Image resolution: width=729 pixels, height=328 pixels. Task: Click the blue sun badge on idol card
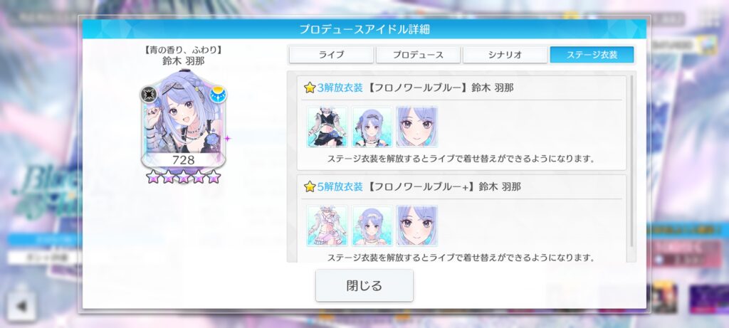click(218, 95)
